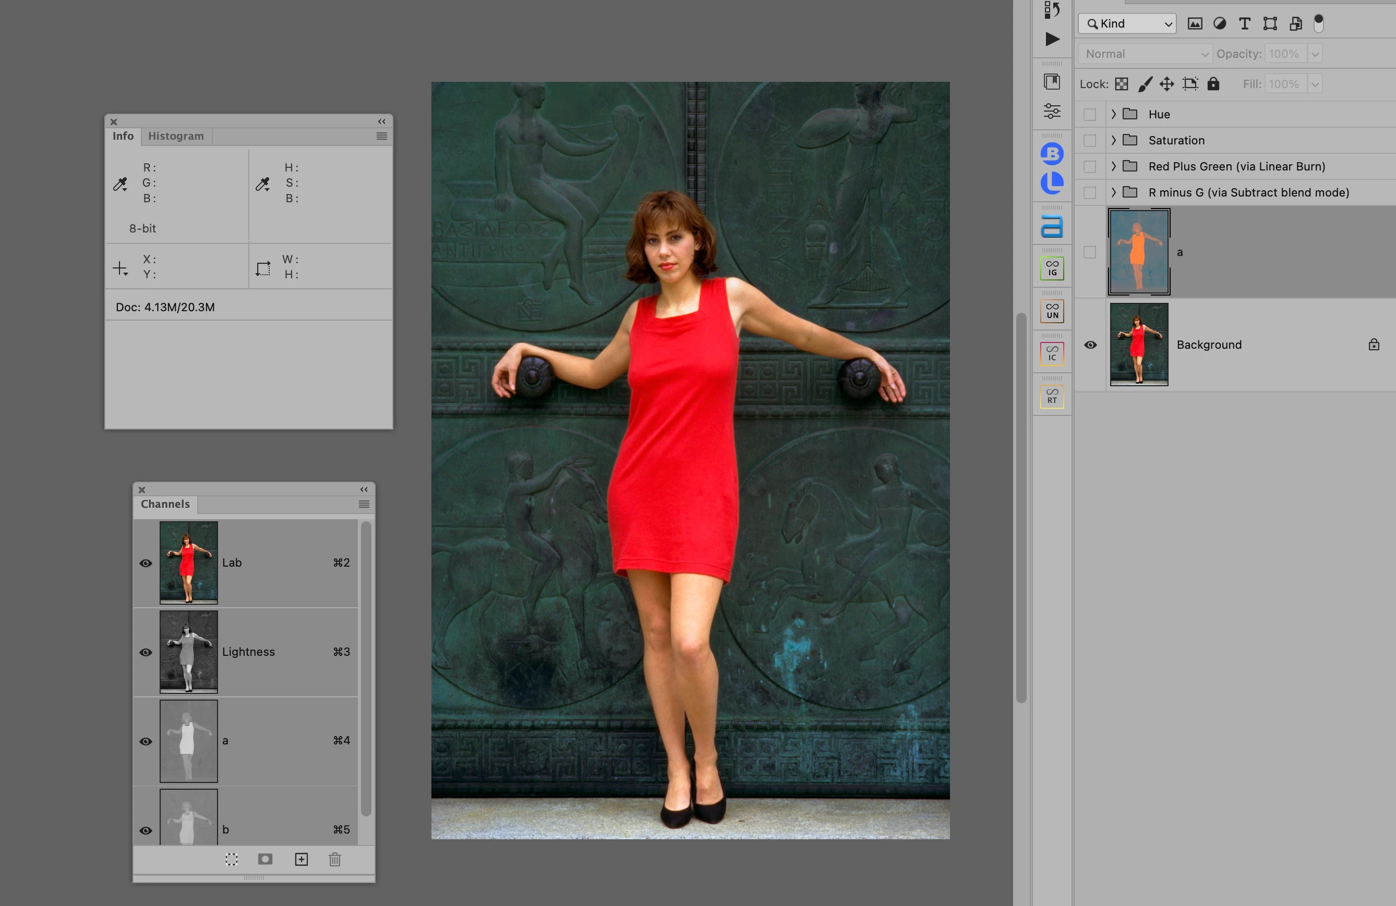The width and height of the screenshot is (1396, 906).
Task: Filter for adjustment layers icon
Action: [1220, 23]
